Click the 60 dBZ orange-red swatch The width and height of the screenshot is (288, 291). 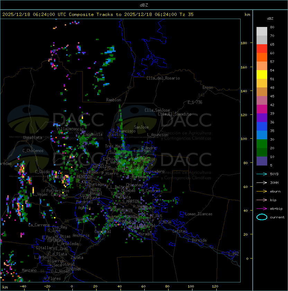pyautogui.click(x=262, y=57)
